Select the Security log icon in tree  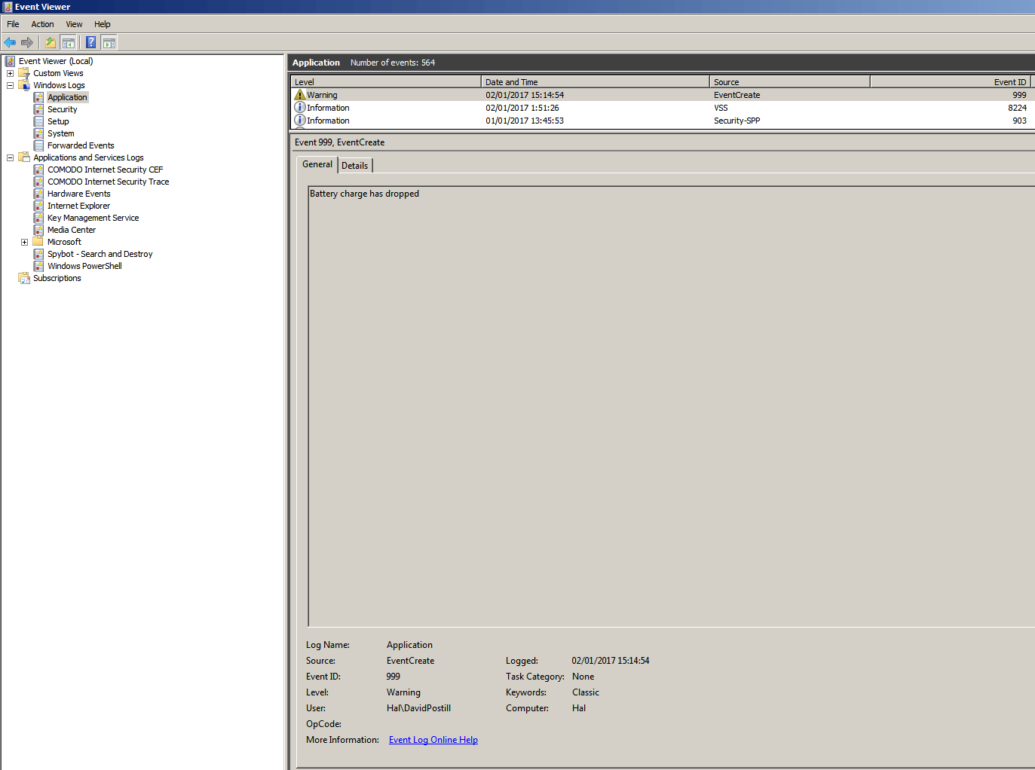pos(38,109)
